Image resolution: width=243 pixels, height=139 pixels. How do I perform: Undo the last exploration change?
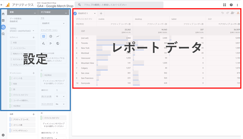tap(223, 13)
